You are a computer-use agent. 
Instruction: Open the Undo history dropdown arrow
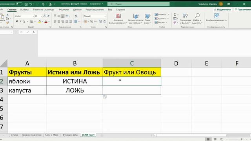(34, 4)
